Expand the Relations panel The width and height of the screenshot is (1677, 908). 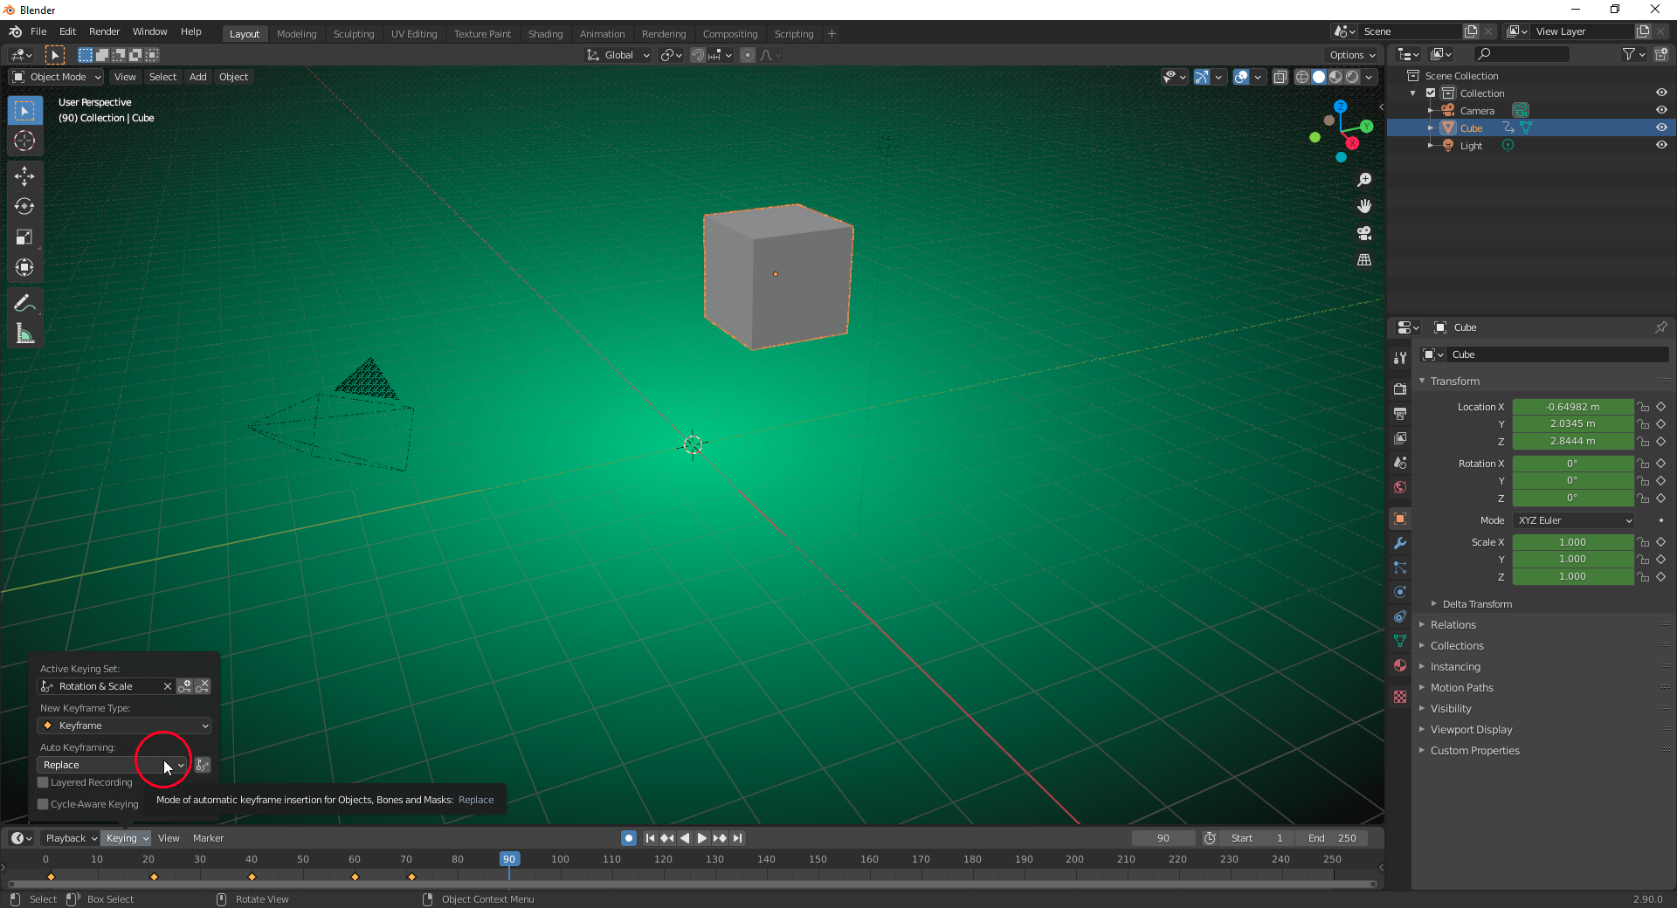[1453, 625]
